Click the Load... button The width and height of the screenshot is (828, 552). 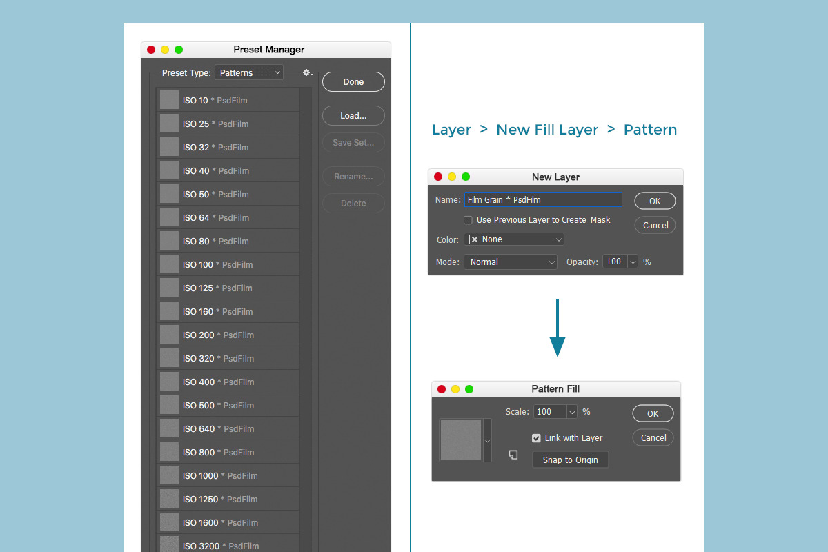point(353,116)
